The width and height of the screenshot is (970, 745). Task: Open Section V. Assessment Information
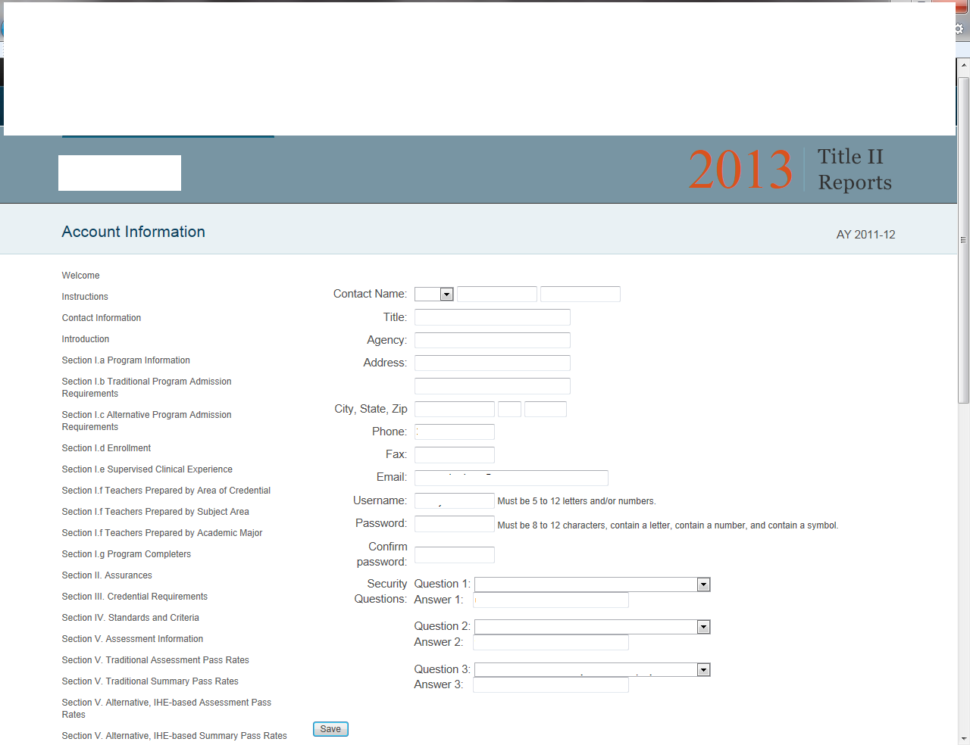click(133, 639)
